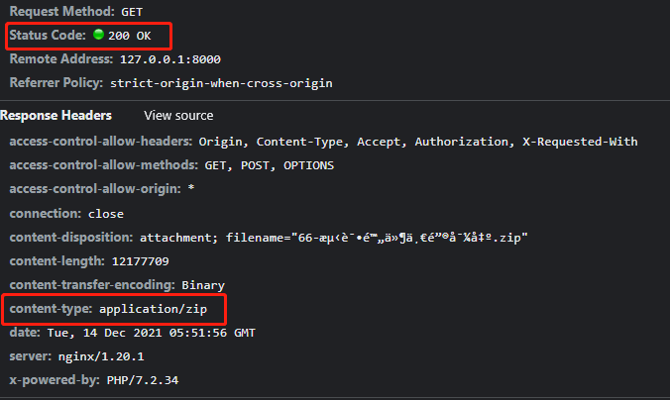Select the date header timestamp value
This screenshot has width=670, height=400.
point(149,333)
